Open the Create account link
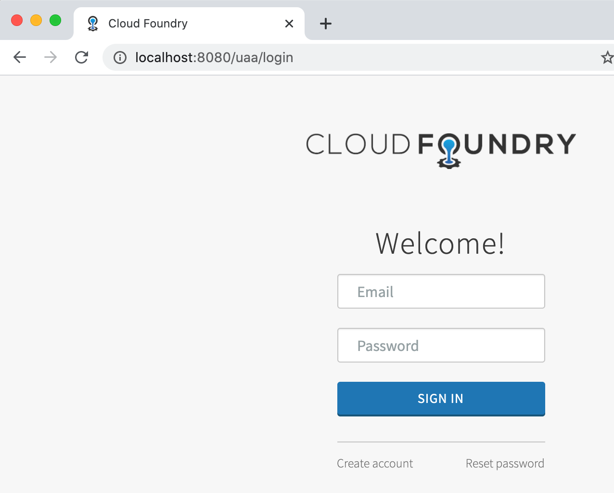This screenshot has height=493, width=614. (375, 464)
